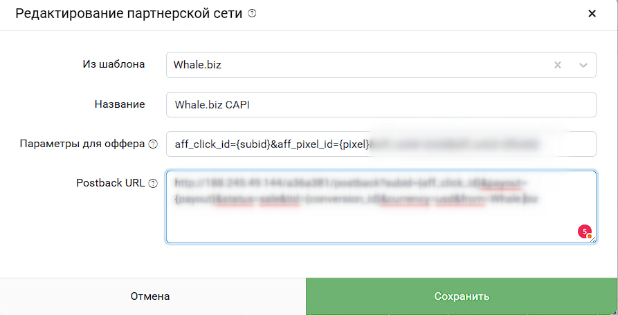Screen dimensions: 618x315
Task: Clear the selected Whale.biz template with the X
Action: point(558,65)
